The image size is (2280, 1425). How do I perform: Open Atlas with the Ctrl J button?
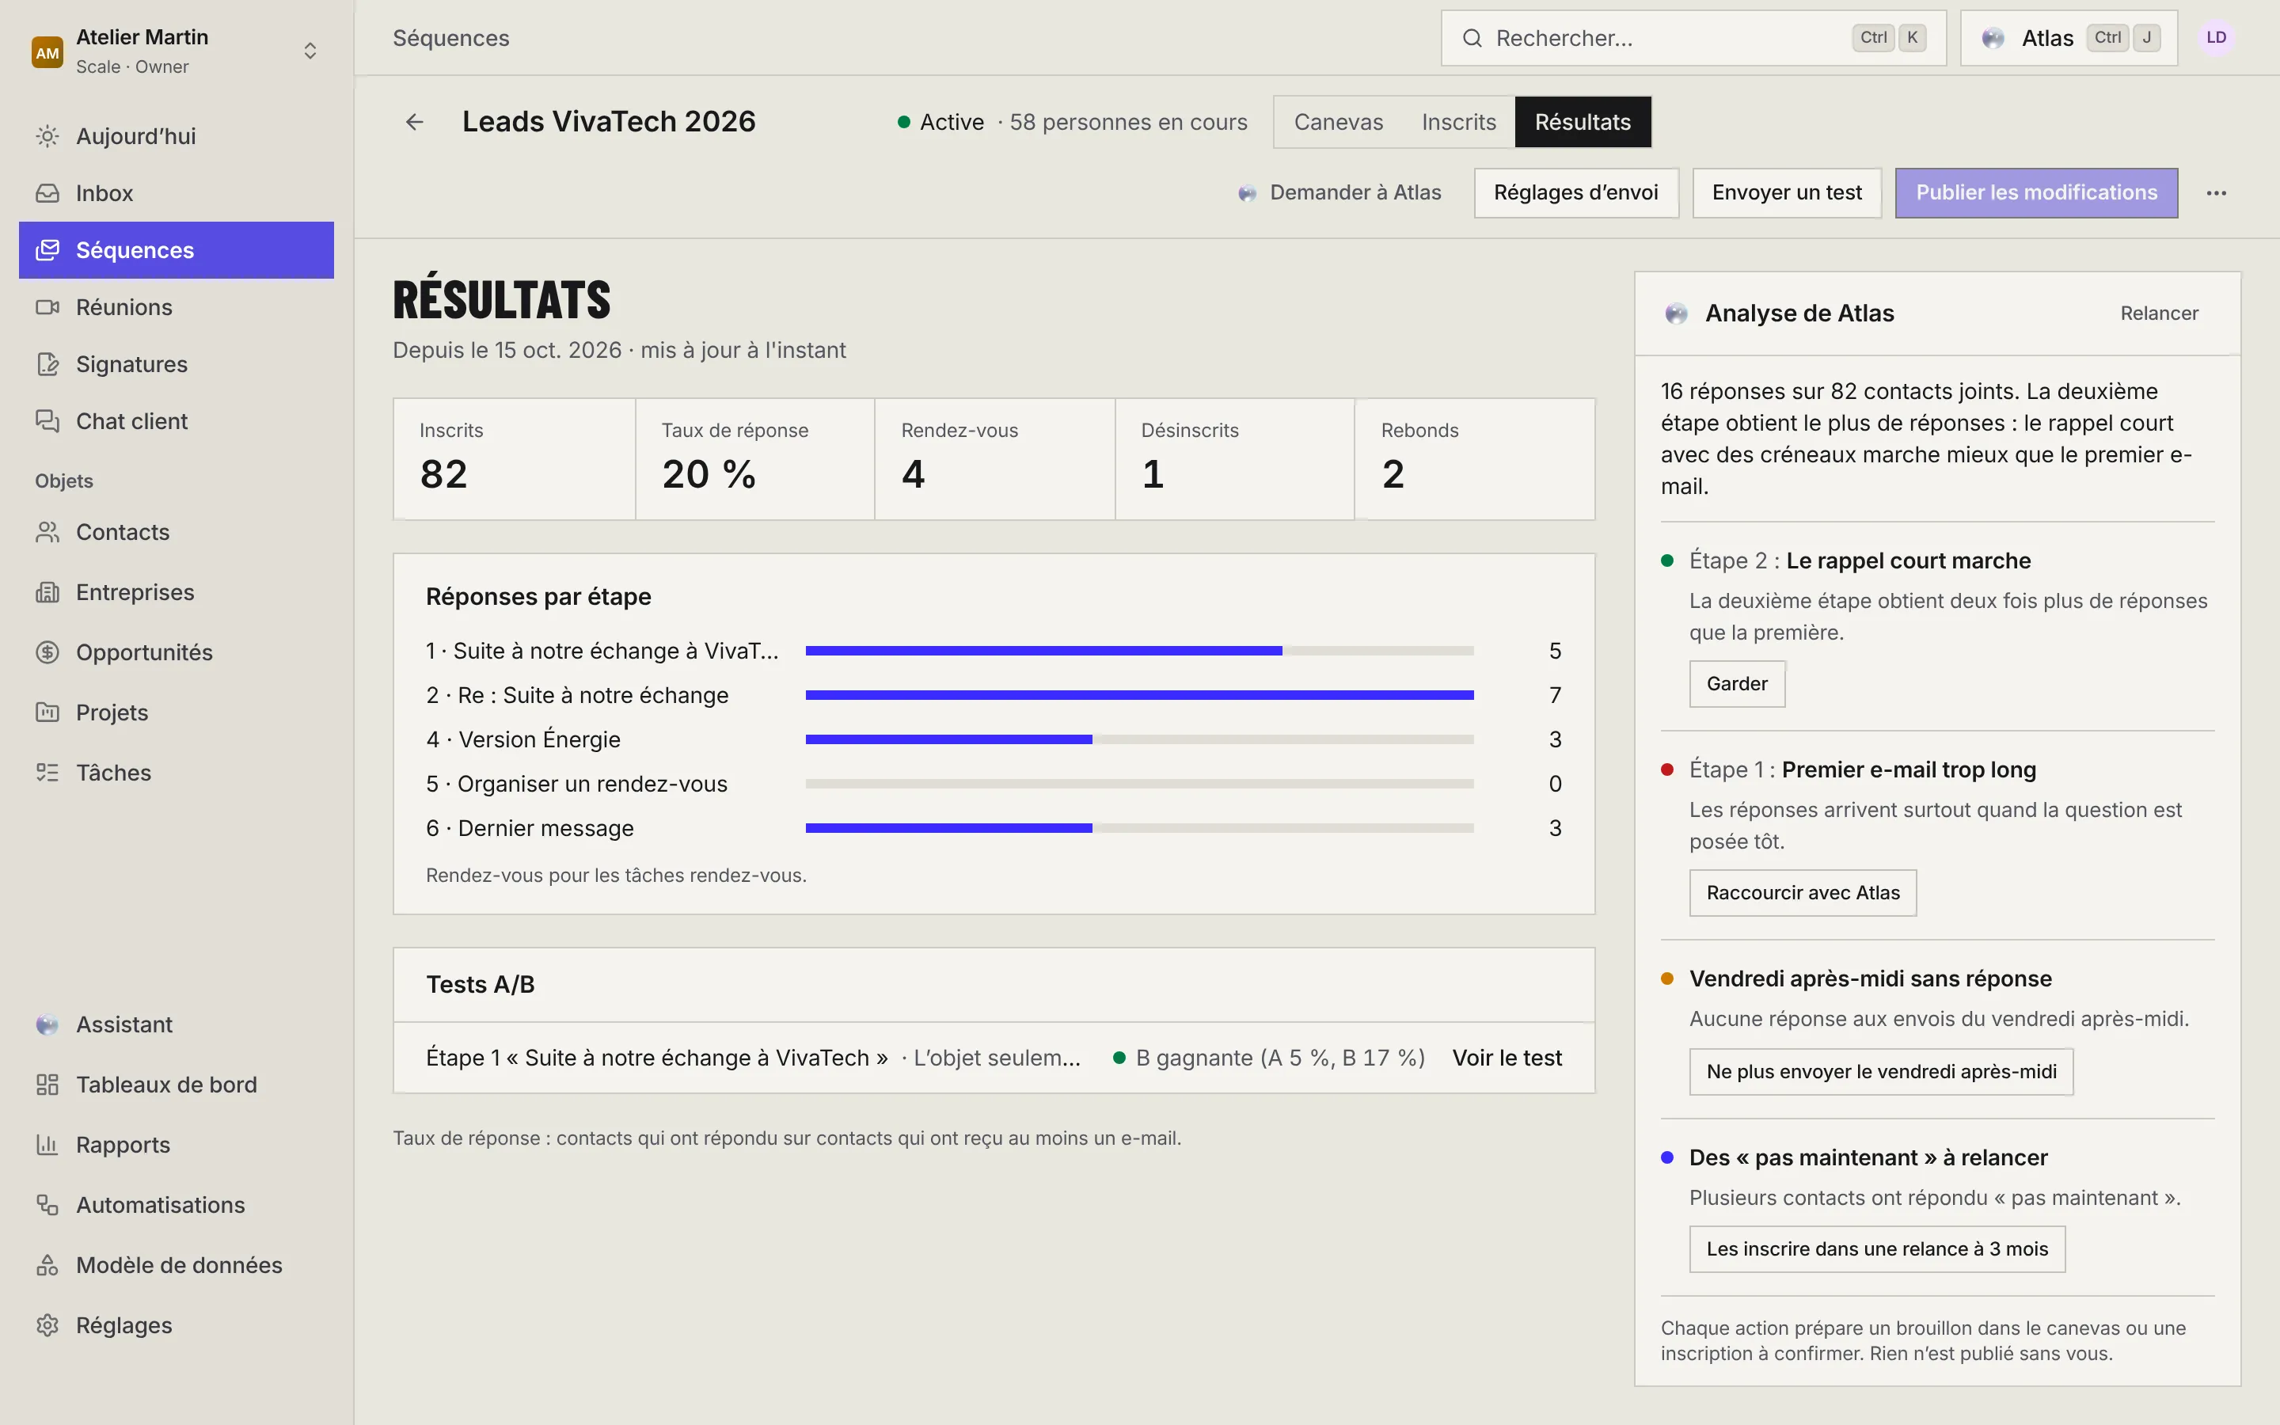2068,38
